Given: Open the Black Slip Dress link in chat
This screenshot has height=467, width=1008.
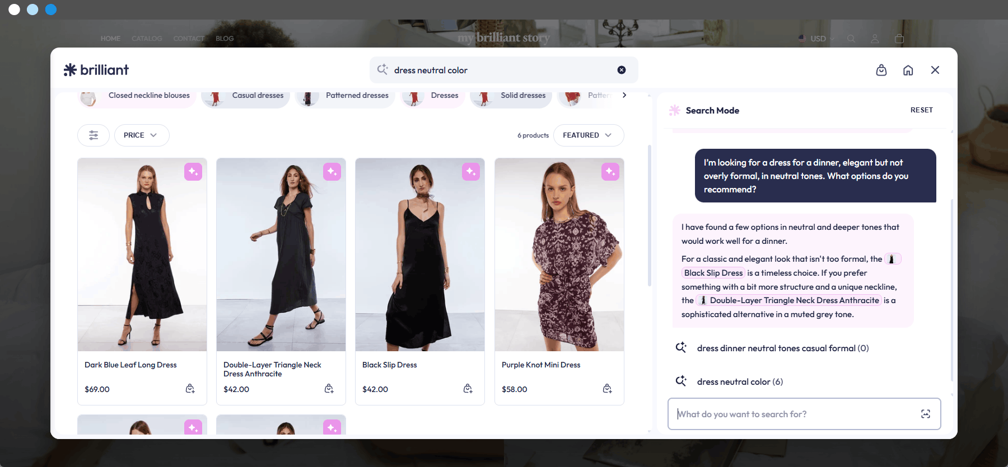Looking at the screenshot, I should [713, 273].
